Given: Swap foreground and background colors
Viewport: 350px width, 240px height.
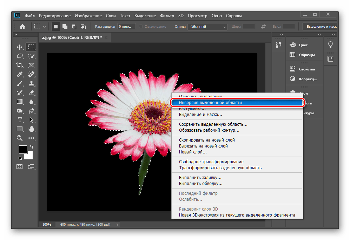Looking at the screenshot, I should coord(32,146).
